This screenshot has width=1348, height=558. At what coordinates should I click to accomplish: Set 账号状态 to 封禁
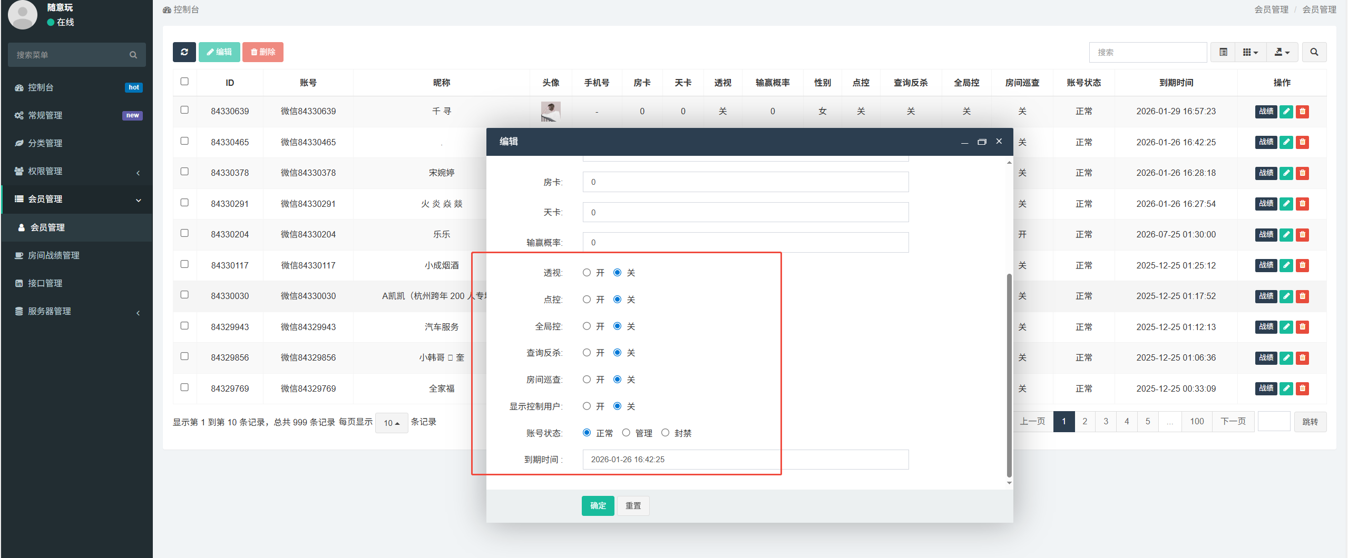coord(665,433)
